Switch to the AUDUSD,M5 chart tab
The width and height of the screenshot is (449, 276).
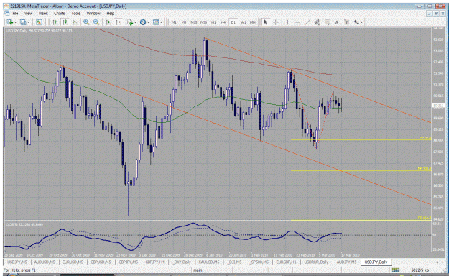coord(45,262)
